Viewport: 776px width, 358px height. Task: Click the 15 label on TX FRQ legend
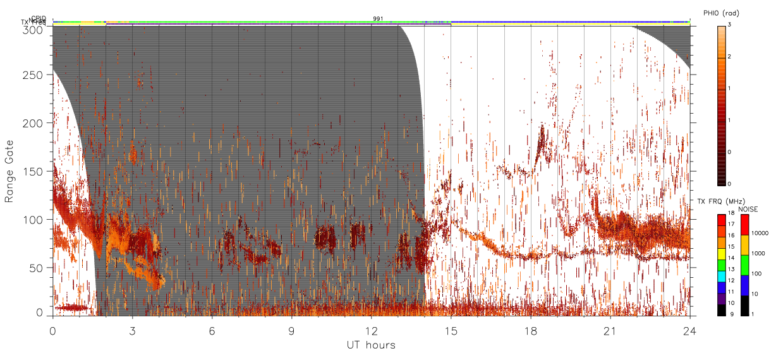click(732, 247)
